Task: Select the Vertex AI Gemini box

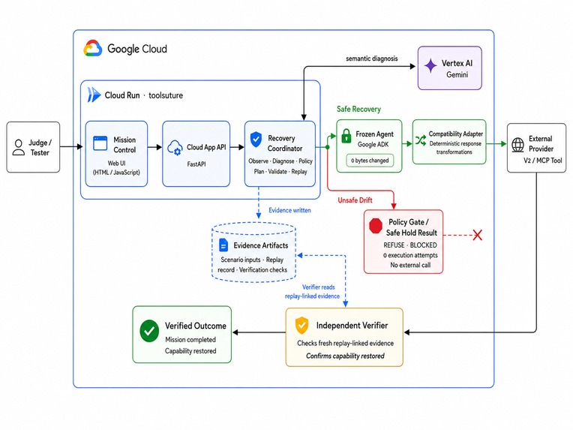Action: (x=450, y=68)
